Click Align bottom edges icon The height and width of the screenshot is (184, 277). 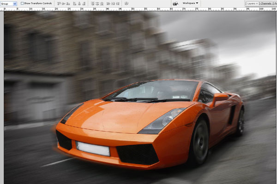pyautogui.click(x=68, y=3)
